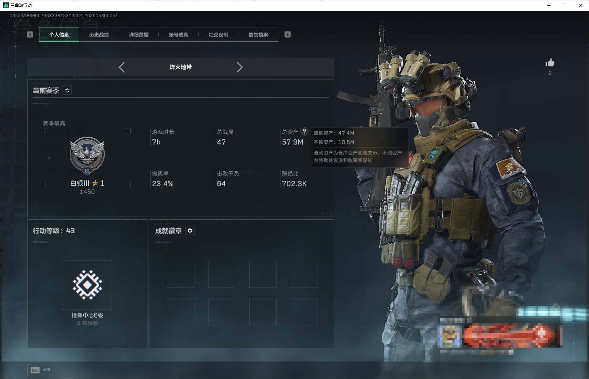Click the like count 2
Viewport: 589px width, 379px height.
550,73
